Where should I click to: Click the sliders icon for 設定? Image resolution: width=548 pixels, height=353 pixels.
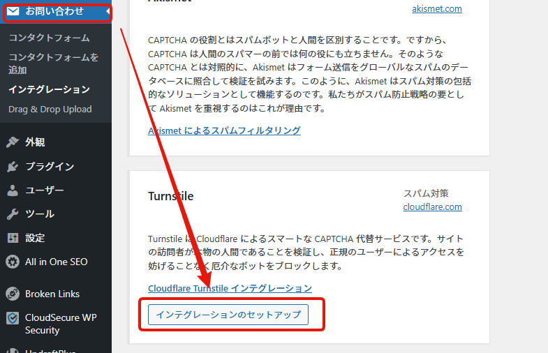13,238
